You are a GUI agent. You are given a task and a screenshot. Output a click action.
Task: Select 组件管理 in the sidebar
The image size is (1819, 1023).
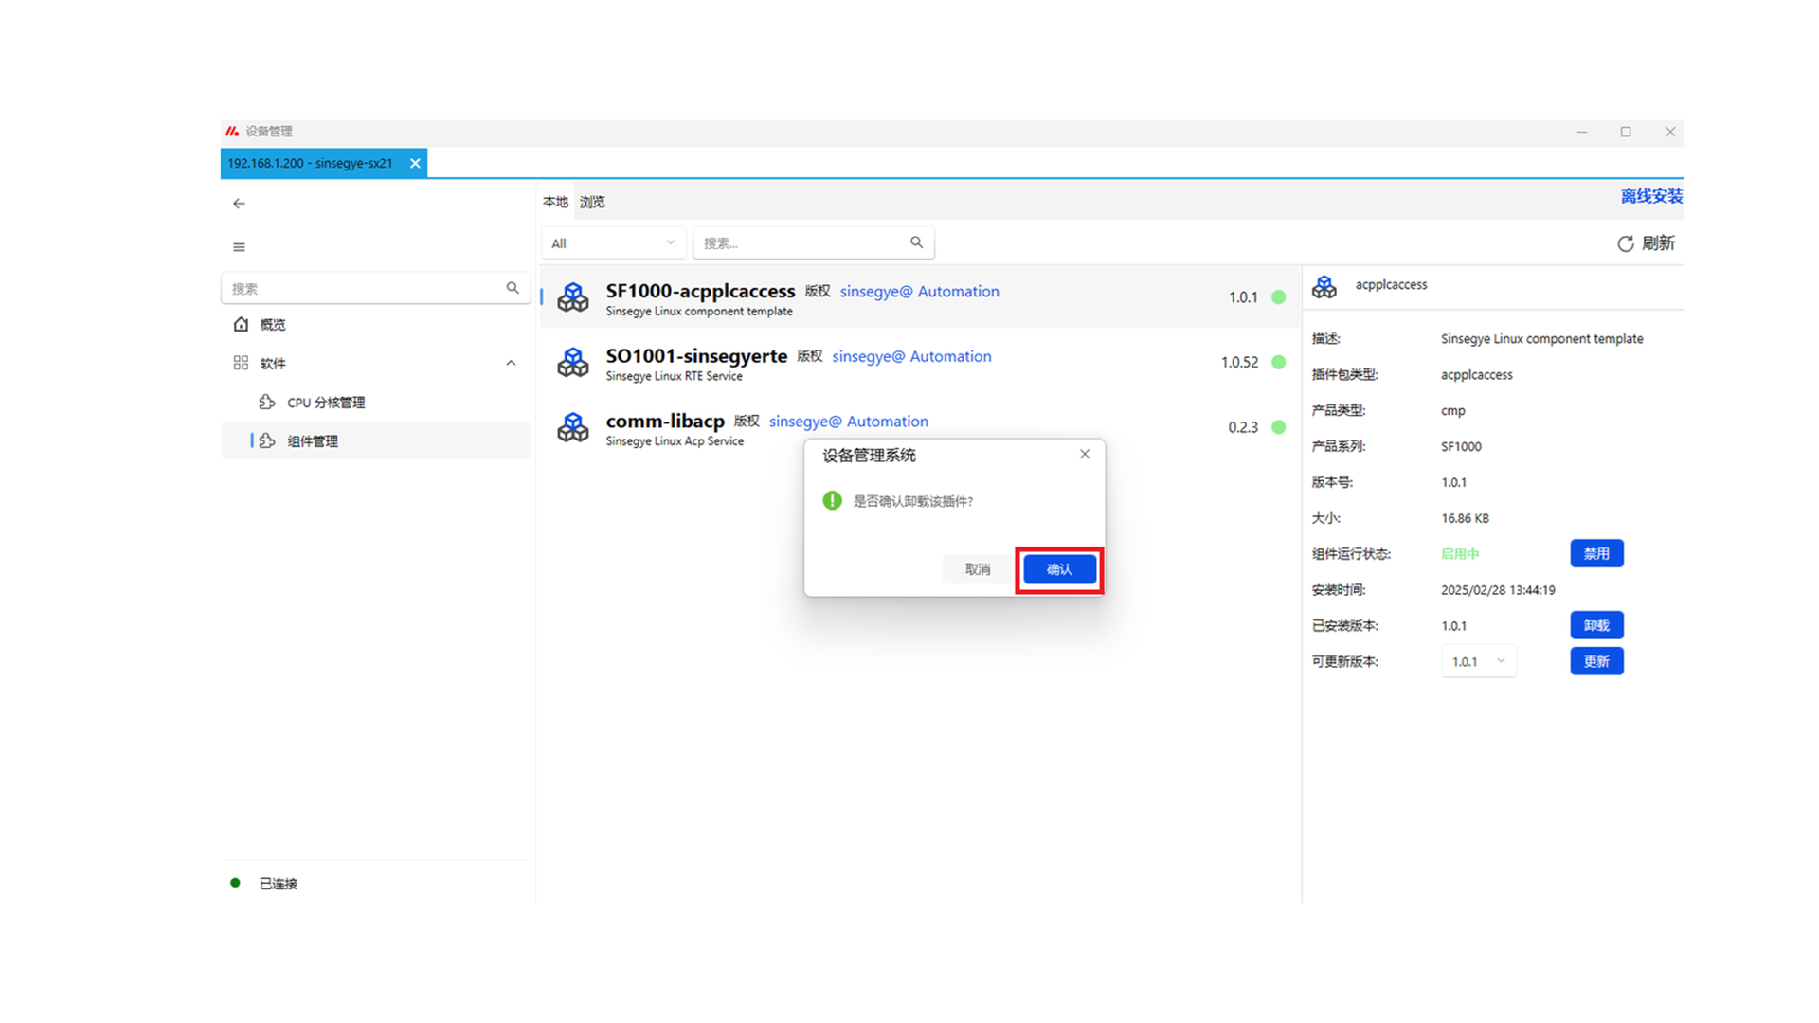[x=313, y=440]
